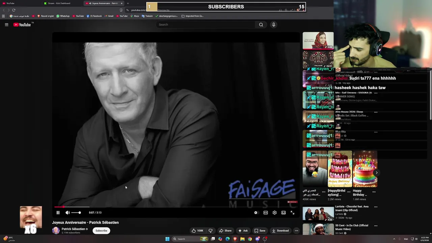
Task: Close the Joyeux Anniversaire tab
Action: point(122,3)
